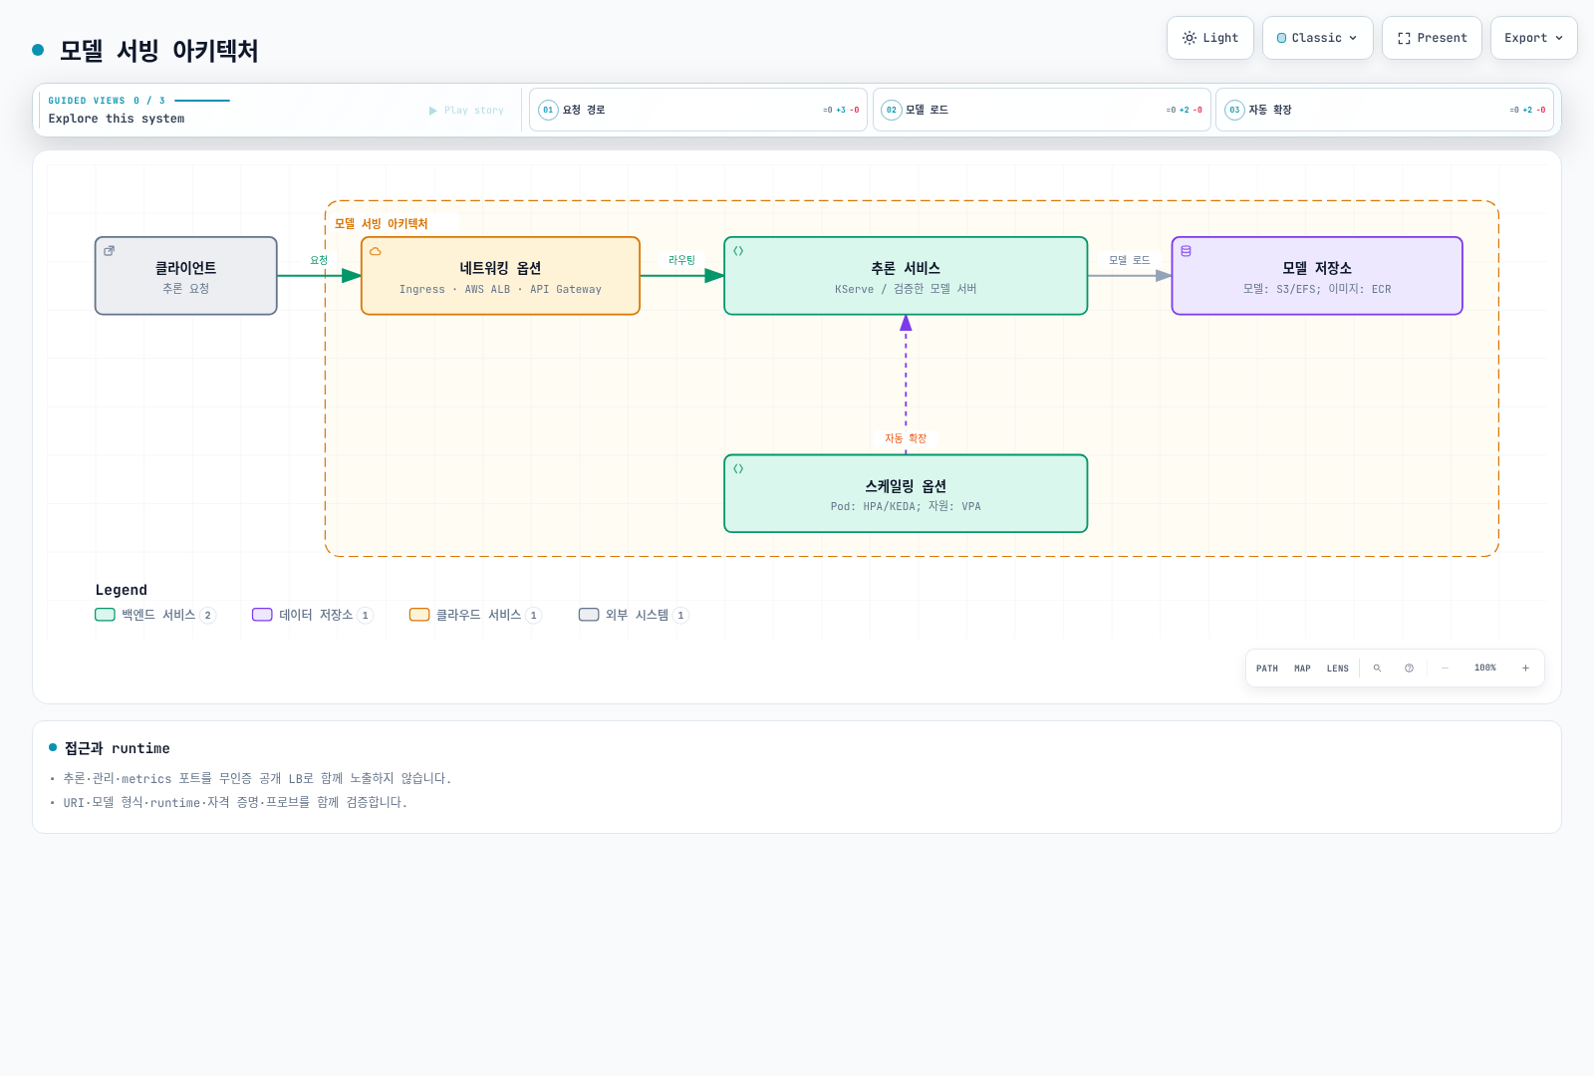Click the code icon on 추론 서비스 node
The image size is (1594, 1076).
click(x=738, y=251)
